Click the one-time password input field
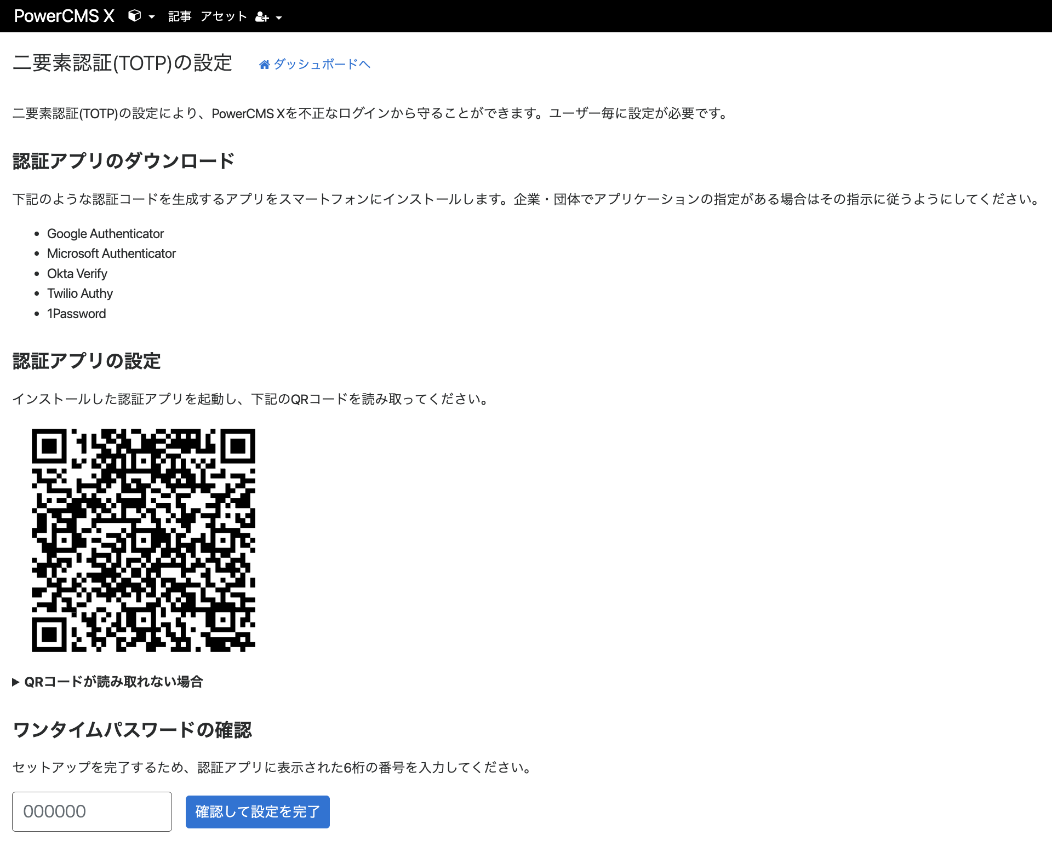Image resolution: width=1052 pixels, height=841 pixels. [92, 811]
